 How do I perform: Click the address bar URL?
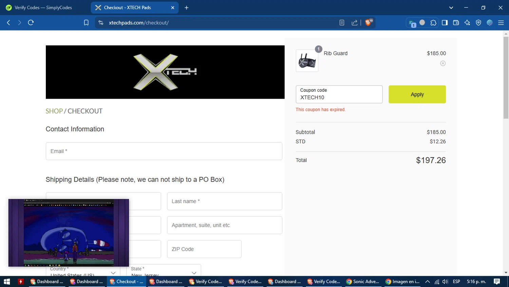click(139, 23)
